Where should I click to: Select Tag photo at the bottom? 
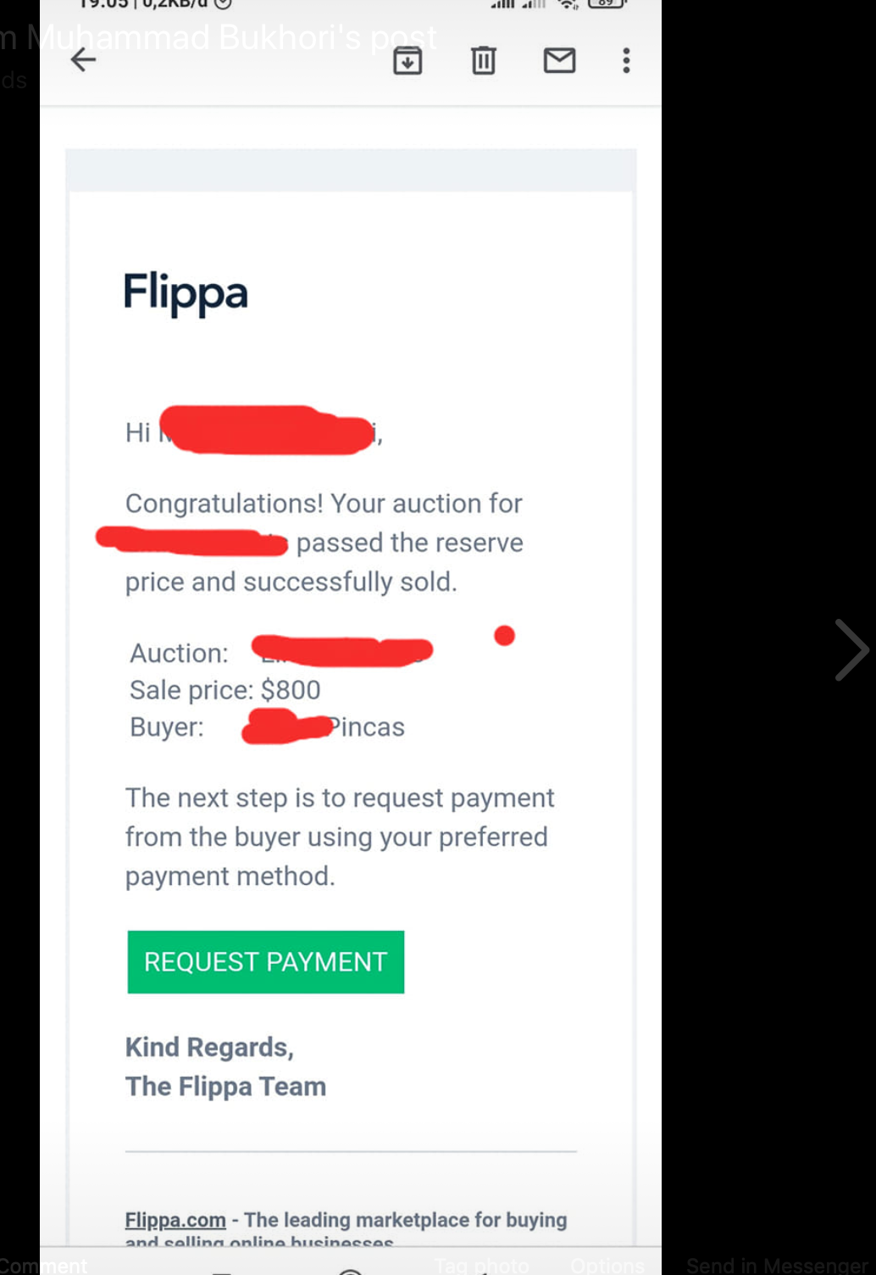pos(482,1265)
